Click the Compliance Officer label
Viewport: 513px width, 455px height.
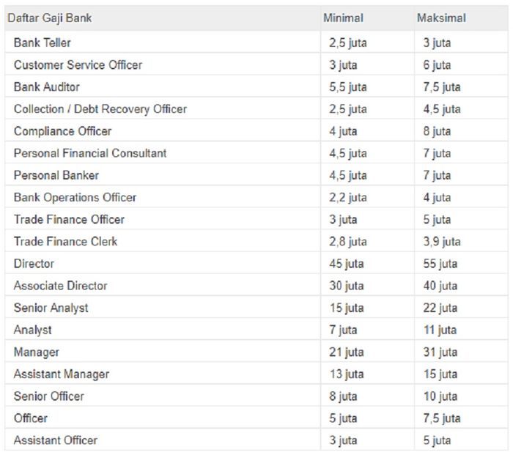click(x=62, y=131)
